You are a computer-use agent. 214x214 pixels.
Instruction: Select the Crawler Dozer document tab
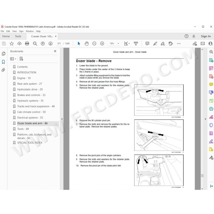click(42, 36)
